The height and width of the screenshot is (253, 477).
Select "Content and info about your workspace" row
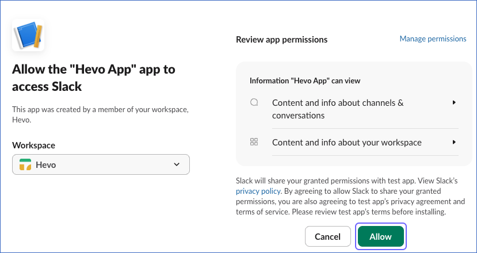354,143
